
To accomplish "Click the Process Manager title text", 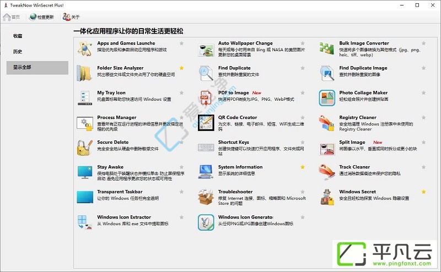I will [117, 117].
